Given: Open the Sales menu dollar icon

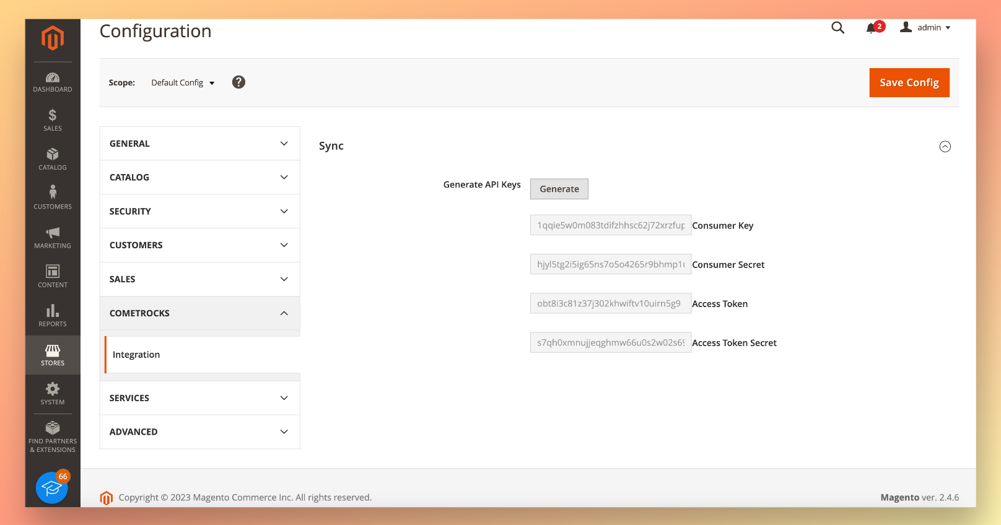Looking at the screenshot, I should coord(53,115).
